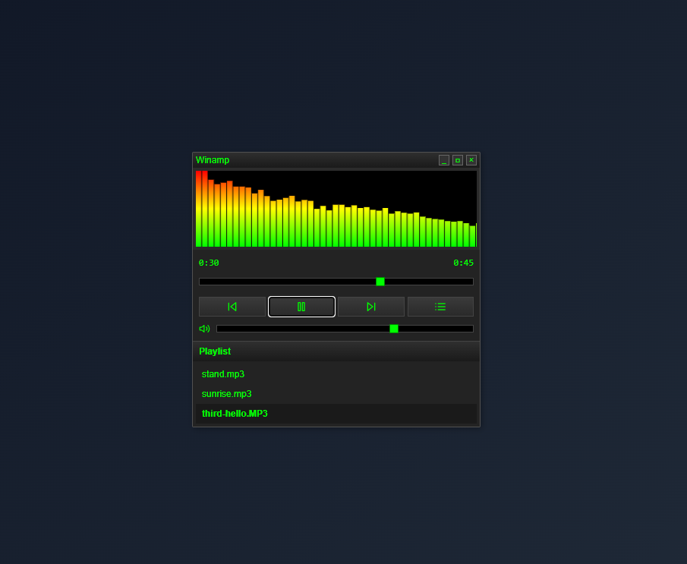This screenshot has width=687, height=564.
Task: Click the seek bar to jump position
Action: coord(336,282)
